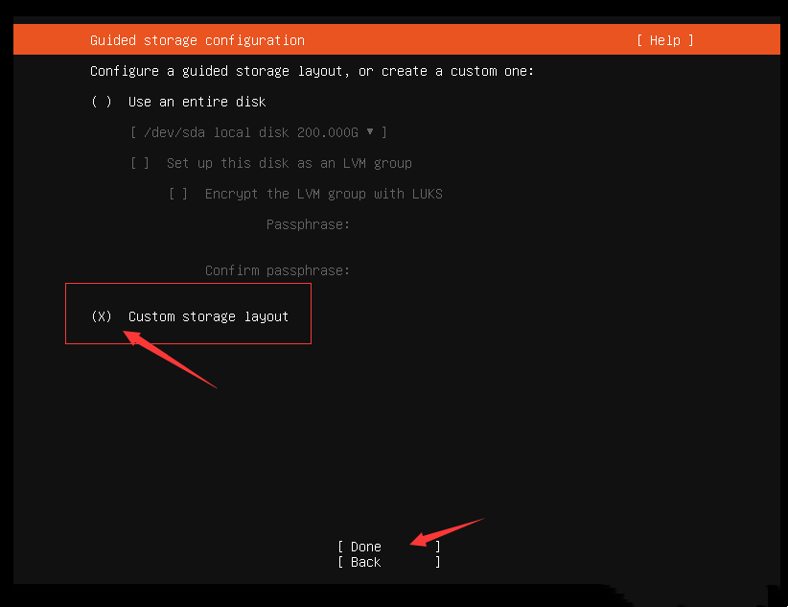Click Back to return to previous screen
Image resolution: width=788 pixels, height=607 pixels.
(365, 562)
